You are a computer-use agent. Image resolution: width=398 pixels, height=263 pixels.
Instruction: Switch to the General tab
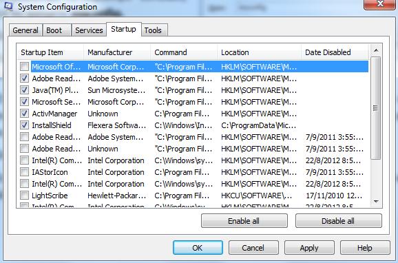(25, 30)
